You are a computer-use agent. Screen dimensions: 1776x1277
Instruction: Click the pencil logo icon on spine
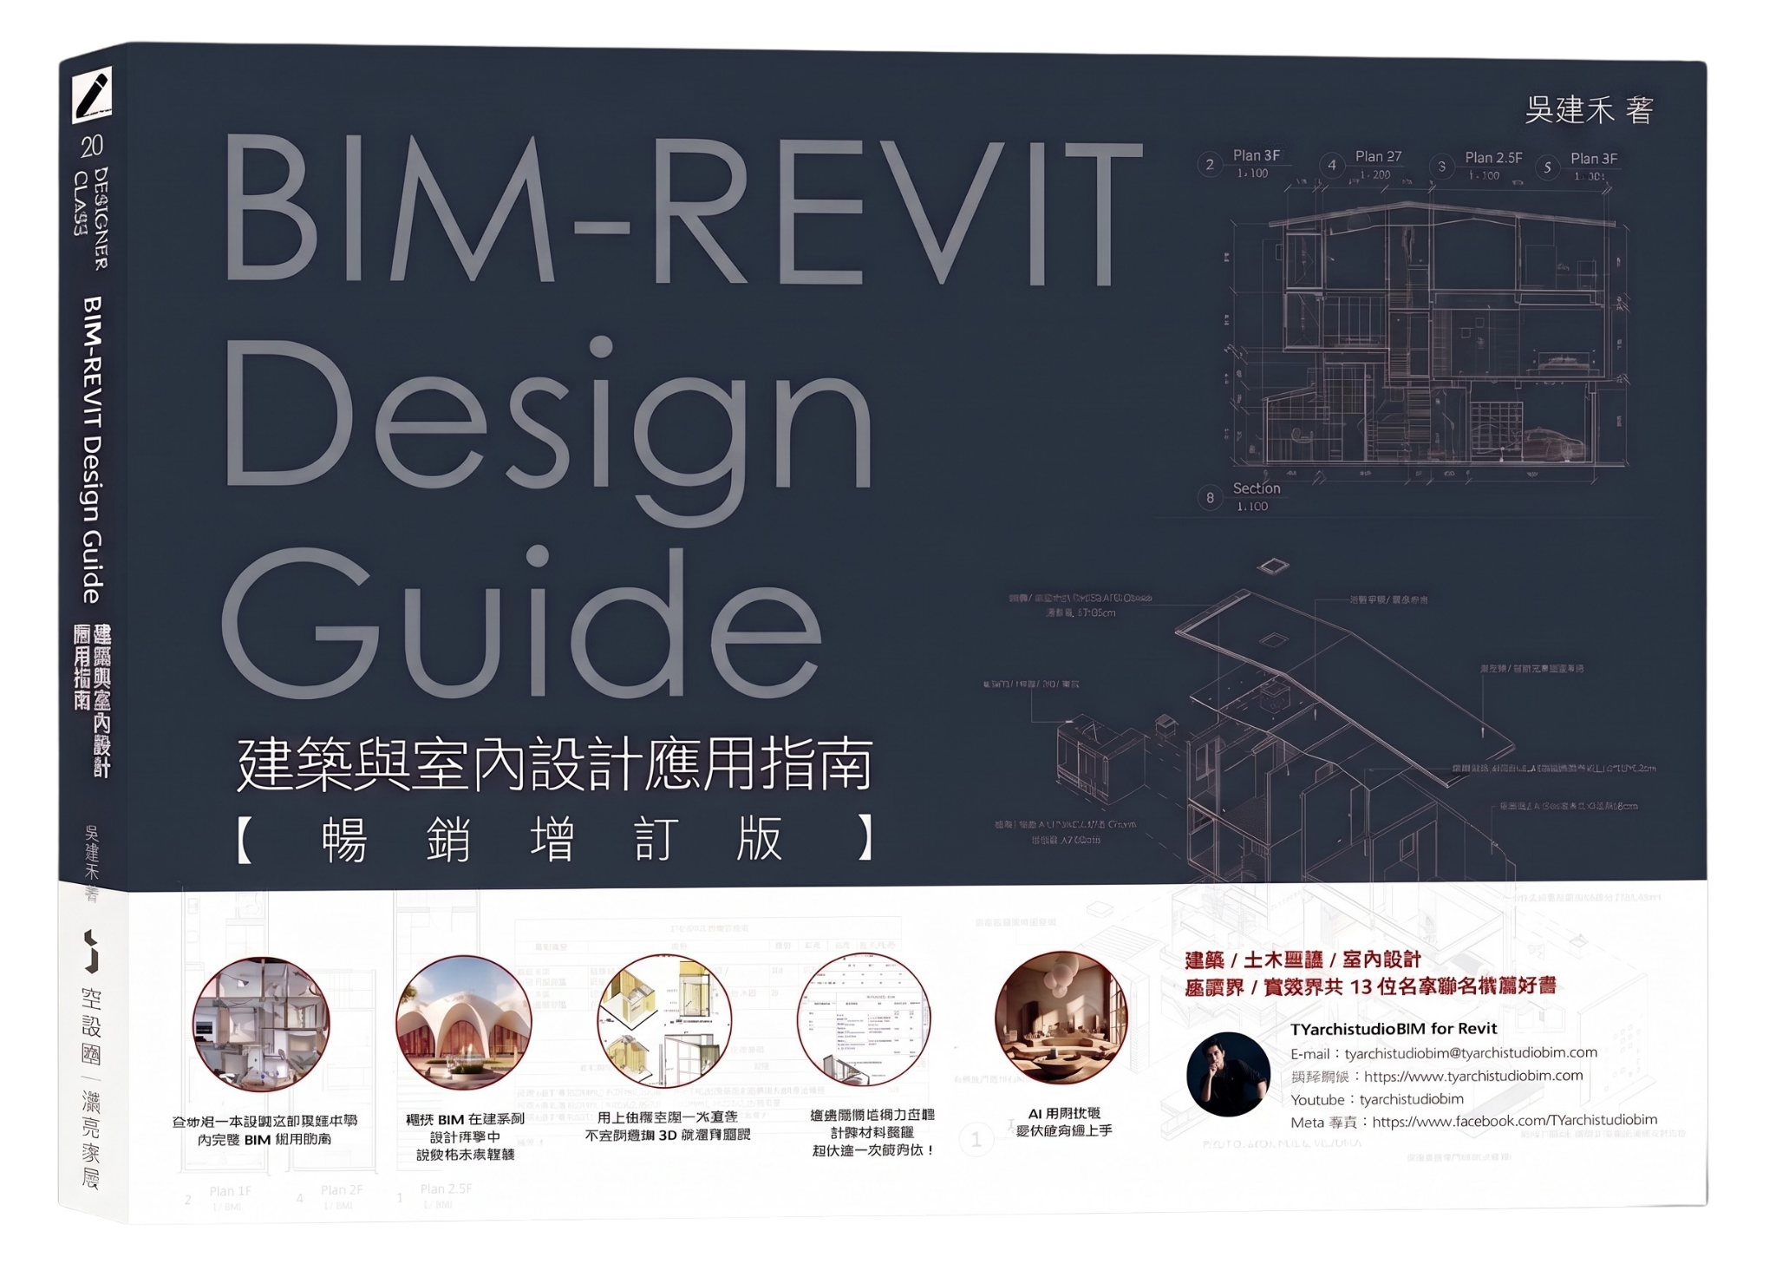click(93, 95)
